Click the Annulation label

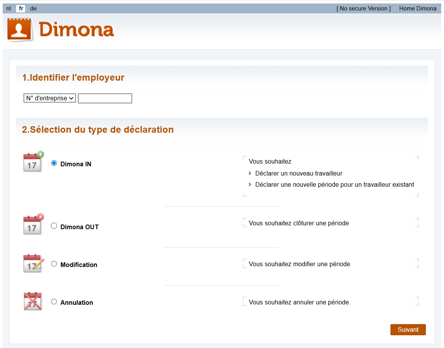coord(76,302)
